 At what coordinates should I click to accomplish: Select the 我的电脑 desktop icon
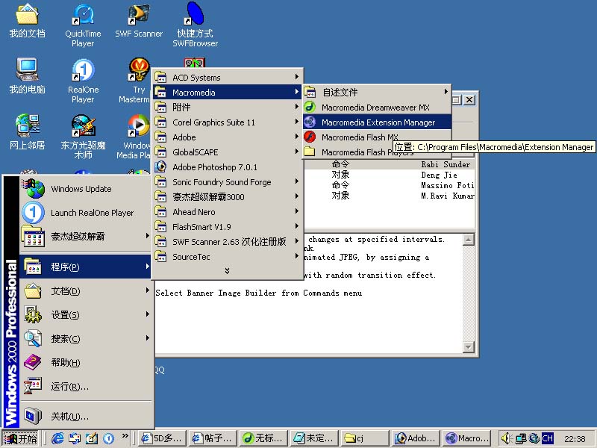(x=27, y=76)
